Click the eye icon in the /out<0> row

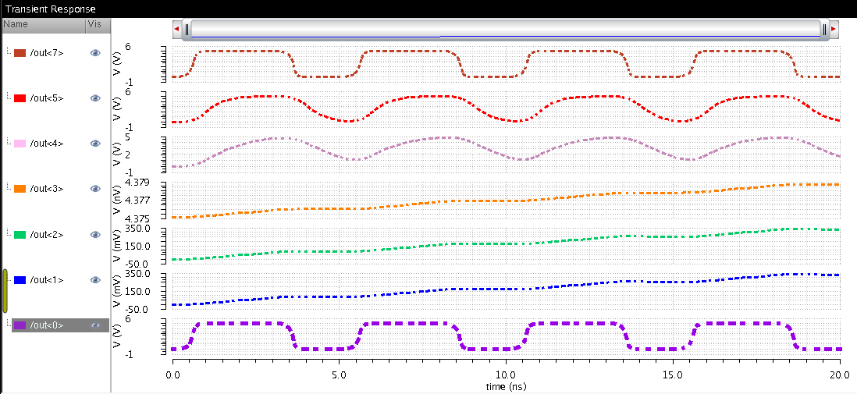pos(95,325)
